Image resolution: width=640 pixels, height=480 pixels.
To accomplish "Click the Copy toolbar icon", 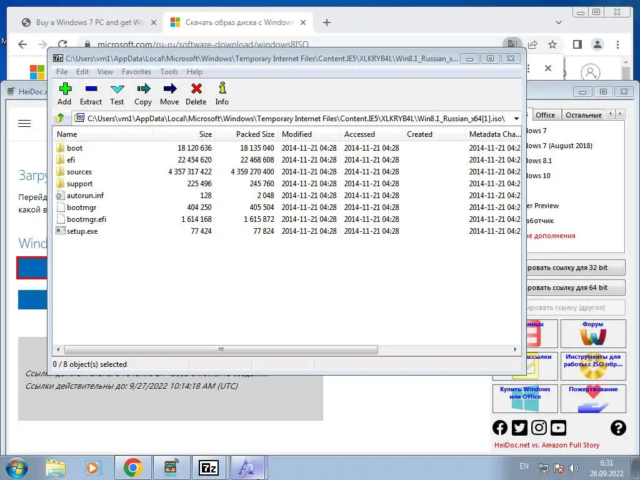I will coord(143,94).
